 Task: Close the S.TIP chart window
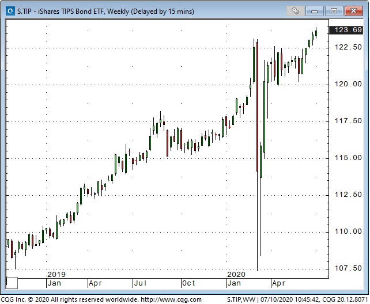pyautogui.click(x=353, y=11)
